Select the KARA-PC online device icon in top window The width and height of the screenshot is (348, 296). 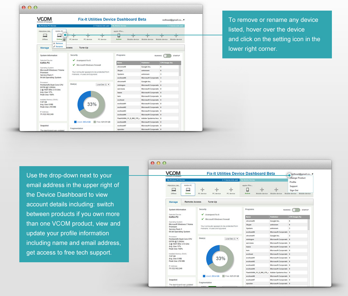click(59, 35)
